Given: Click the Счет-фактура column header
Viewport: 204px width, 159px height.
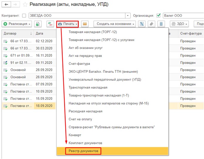Looking at the screenshot, I should (x=191, y=33).
